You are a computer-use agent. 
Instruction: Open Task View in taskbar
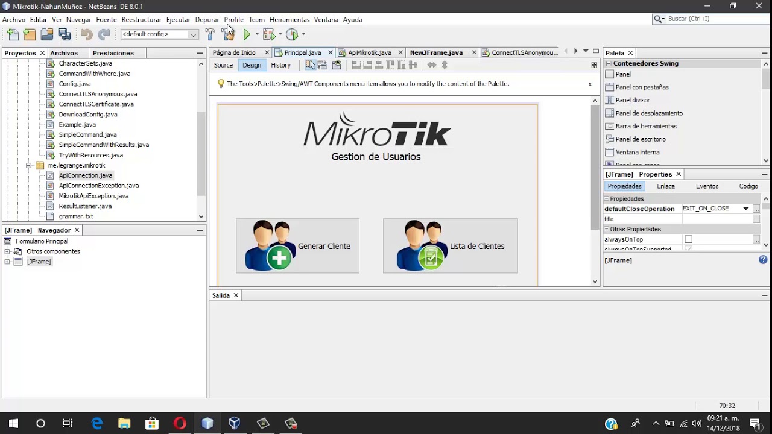(x=68, y=423)
